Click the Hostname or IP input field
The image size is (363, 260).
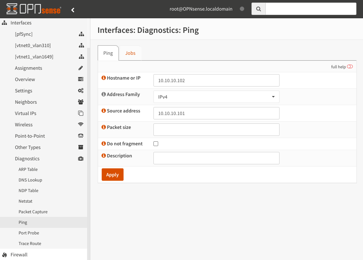pyautogui.click(x=216, y=80)
